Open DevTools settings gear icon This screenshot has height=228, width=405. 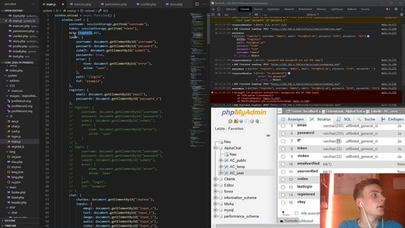396,9
